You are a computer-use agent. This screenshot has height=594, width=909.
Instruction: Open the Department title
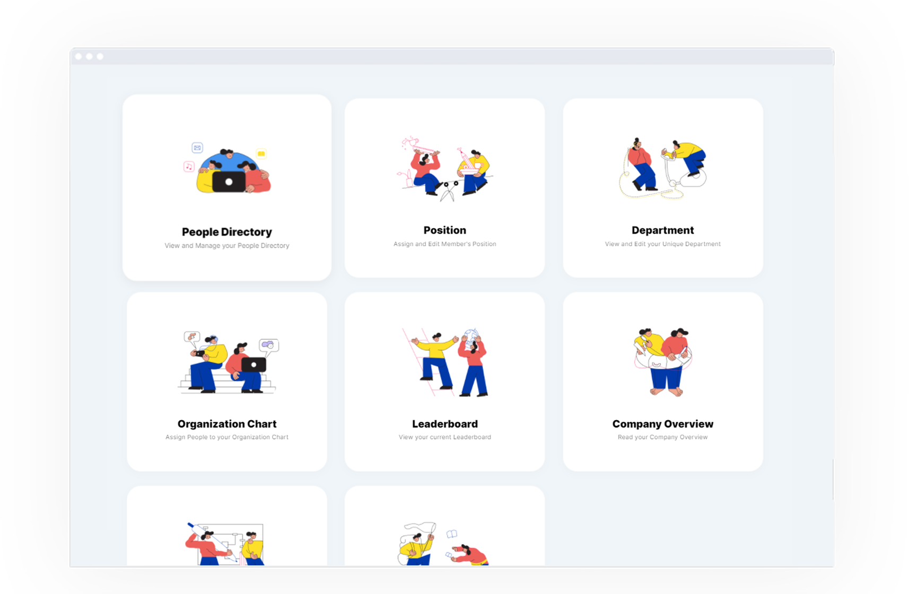(663, 230)
